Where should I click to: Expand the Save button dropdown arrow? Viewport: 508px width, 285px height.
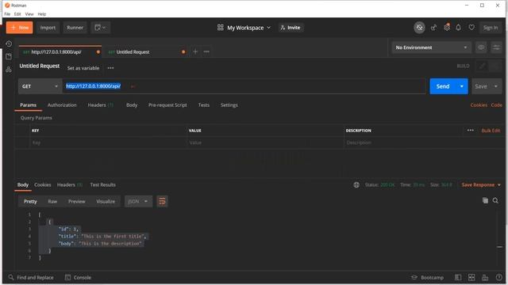coord(495,86)
